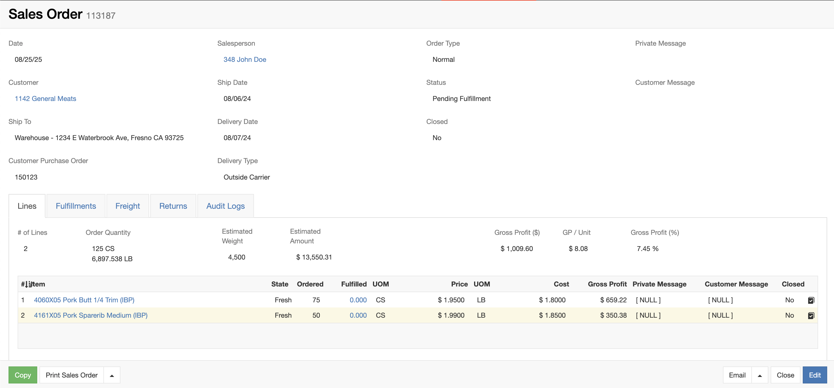Open the Email options dropdown arrow
This screenshot has width=834, height=388.
pos(760,375)
